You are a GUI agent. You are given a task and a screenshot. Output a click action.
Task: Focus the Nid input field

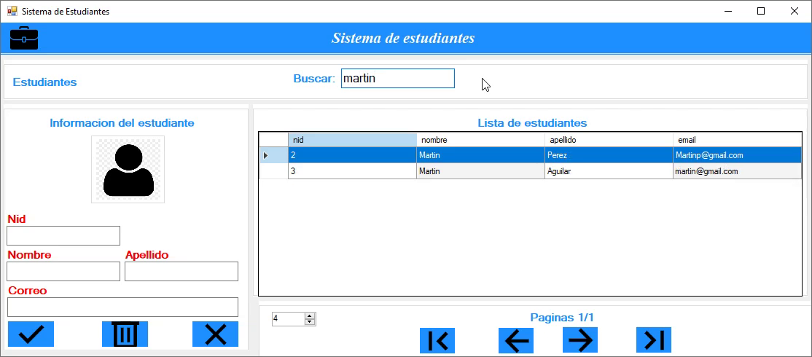click(x=63, y=236)
